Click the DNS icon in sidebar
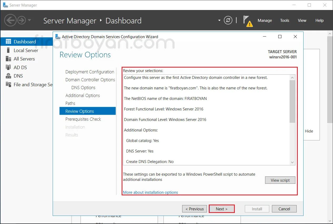 coord(8,76)
